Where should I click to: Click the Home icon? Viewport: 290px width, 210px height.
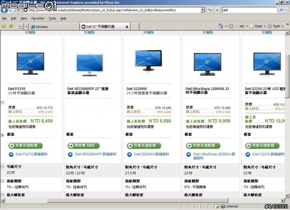tap(221, 26)
